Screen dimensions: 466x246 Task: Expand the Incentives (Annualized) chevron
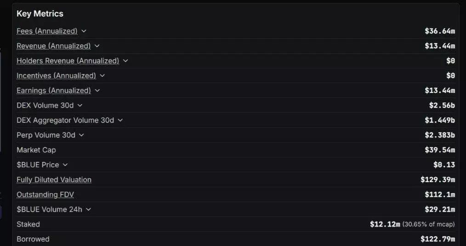pyautogui.click(x=102, y=75)
